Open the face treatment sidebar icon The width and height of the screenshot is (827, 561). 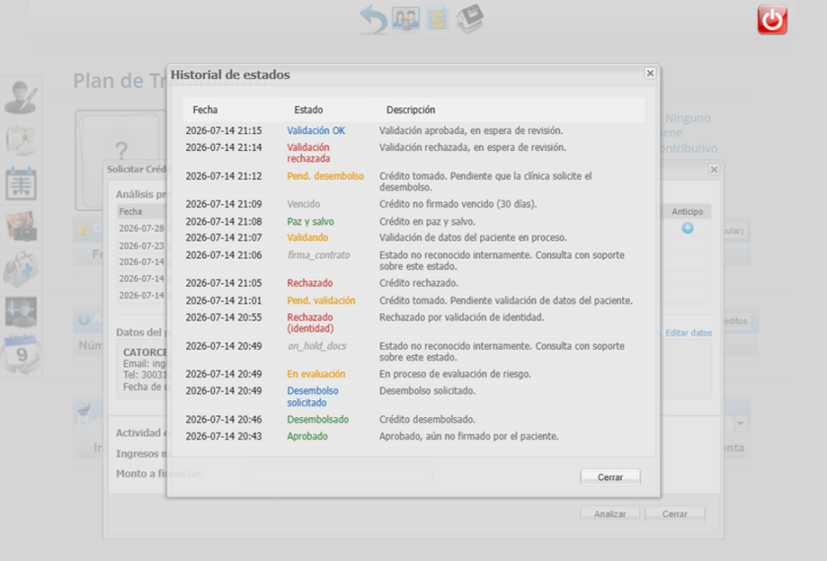point(21,312)
